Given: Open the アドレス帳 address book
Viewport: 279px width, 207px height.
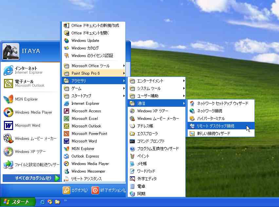Looking at the screenshot, I should (157, 126).
